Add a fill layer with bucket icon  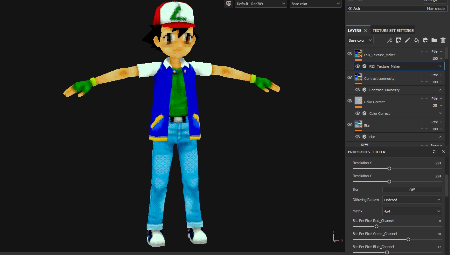pyautogui.click(x=416, y=40)
